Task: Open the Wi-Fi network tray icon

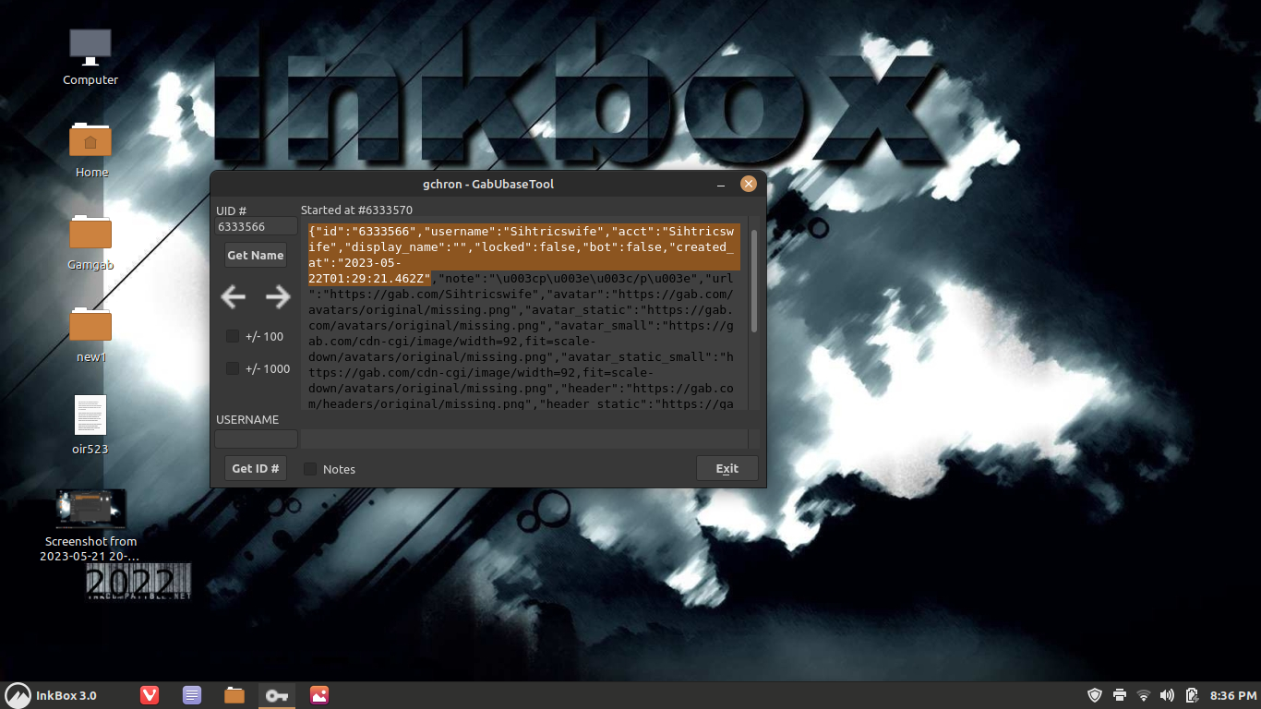Action: pos(1144,695)
